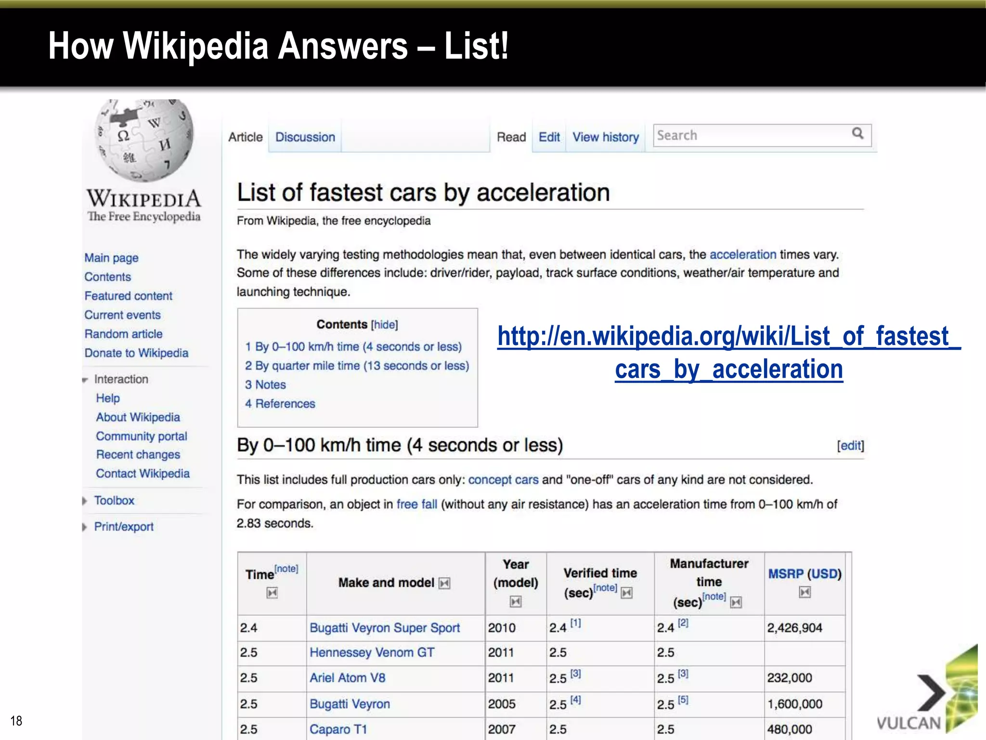Click reference [5] in Bugatti Veyron row
This screenshot has width=986, height=740.
click(x=683, y=700)
